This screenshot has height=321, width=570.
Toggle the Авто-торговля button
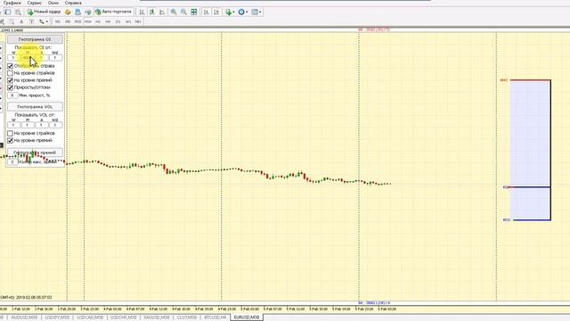pos(113,12)
